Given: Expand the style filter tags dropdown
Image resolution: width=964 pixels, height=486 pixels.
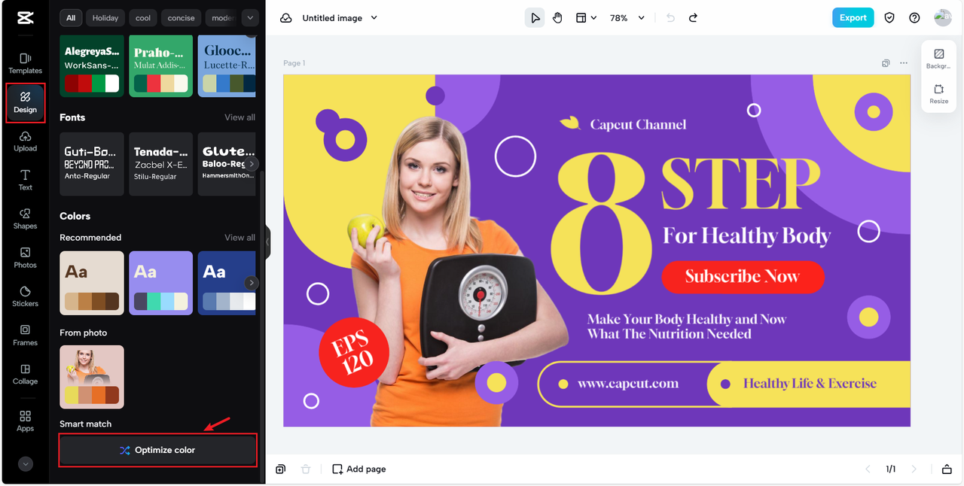Looking at the screenshot, I should pos(250,18).
